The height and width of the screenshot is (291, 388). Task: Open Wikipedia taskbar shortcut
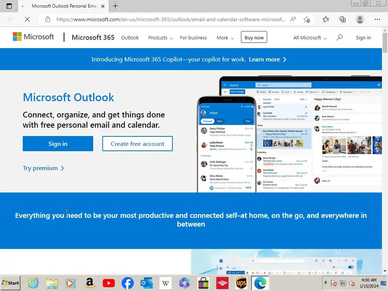(x=166, y=283)
